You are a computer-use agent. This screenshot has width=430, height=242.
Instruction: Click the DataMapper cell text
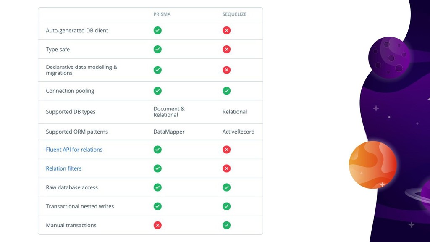(x=169, y=132)
